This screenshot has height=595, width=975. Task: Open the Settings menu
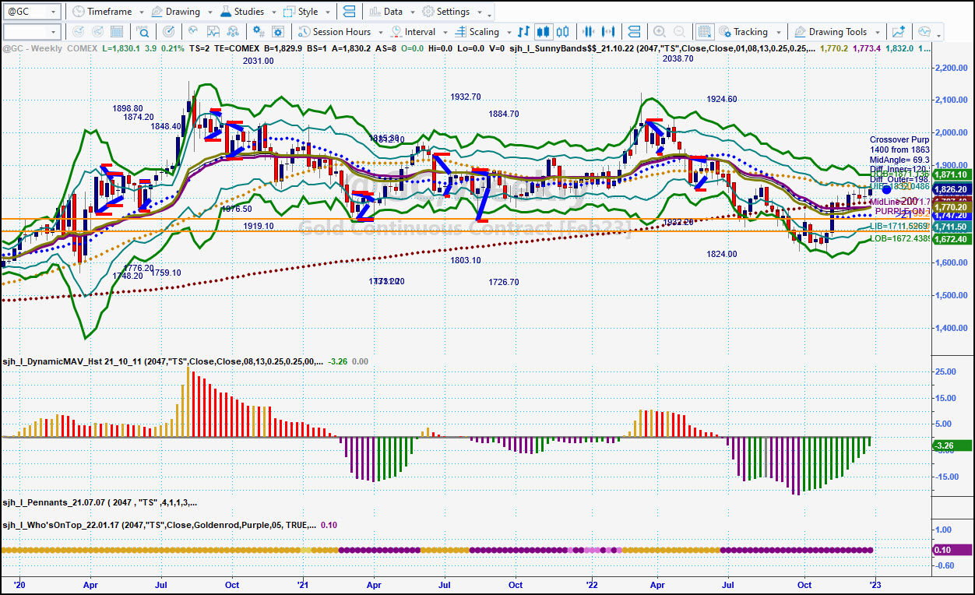pos(446,12)
